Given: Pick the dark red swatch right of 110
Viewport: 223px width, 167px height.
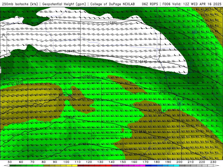Looking at the screenshot, I should coord(80,166).
